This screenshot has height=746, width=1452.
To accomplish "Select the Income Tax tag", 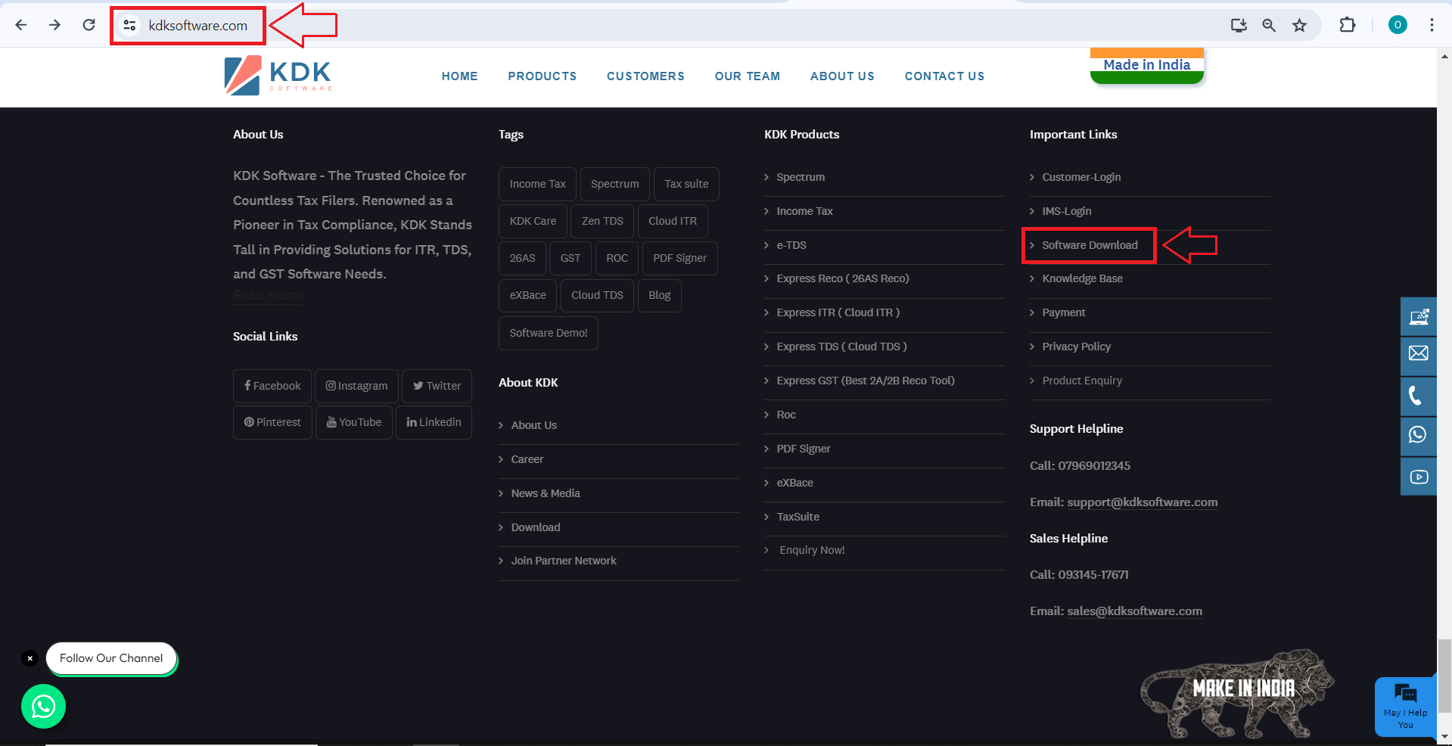I will tap(537, 184).
